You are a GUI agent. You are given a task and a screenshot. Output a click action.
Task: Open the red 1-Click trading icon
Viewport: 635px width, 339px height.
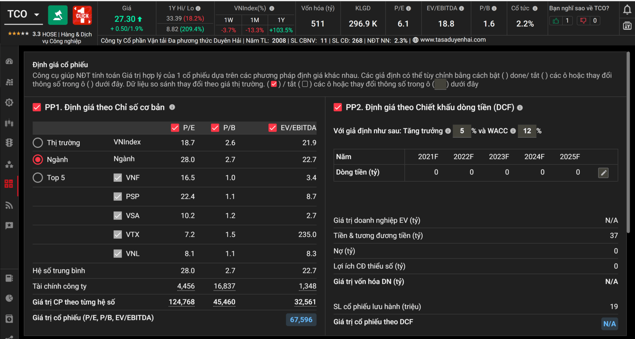82,16
